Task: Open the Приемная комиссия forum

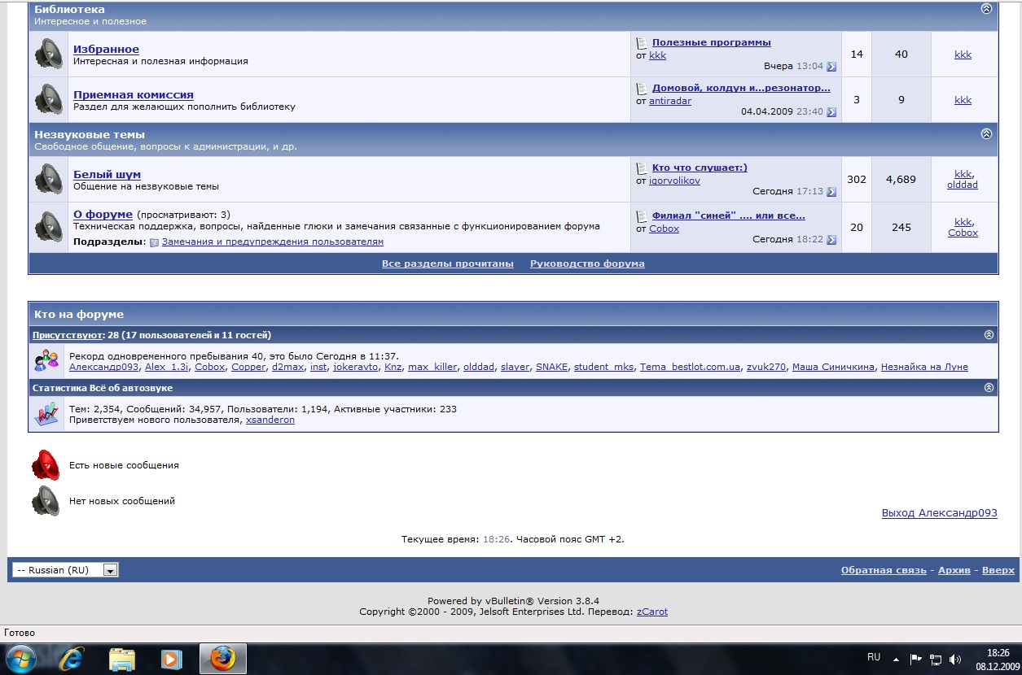Action: (x=133, y=95)
